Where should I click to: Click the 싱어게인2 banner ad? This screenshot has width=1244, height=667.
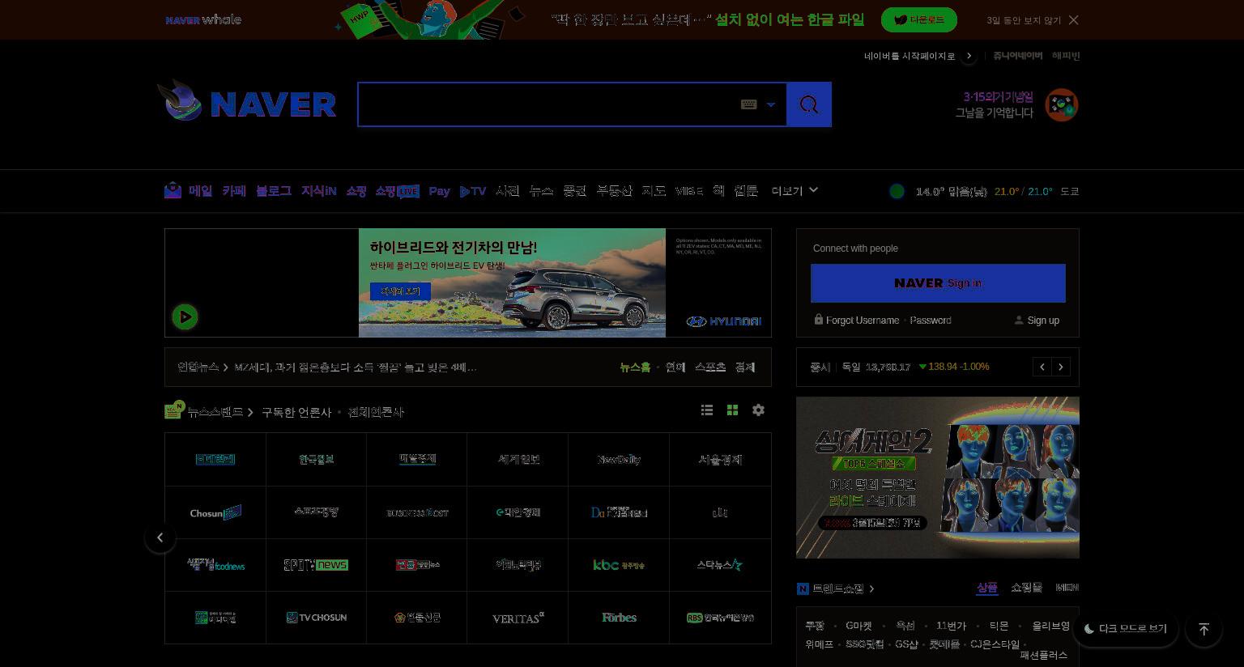[938, 478]
